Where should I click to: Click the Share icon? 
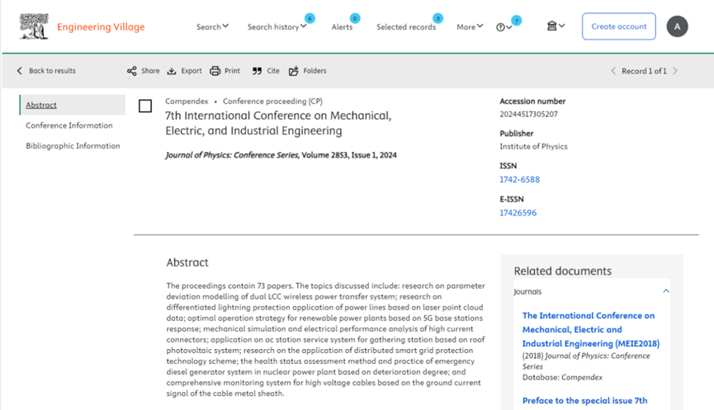[x=132, y=71]
